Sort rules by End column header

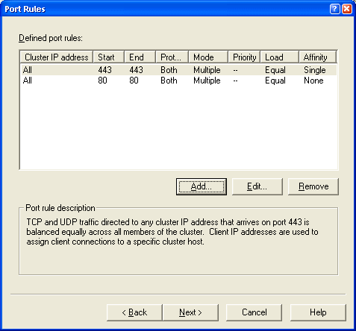pyautogui.click(x=140, y=57)
